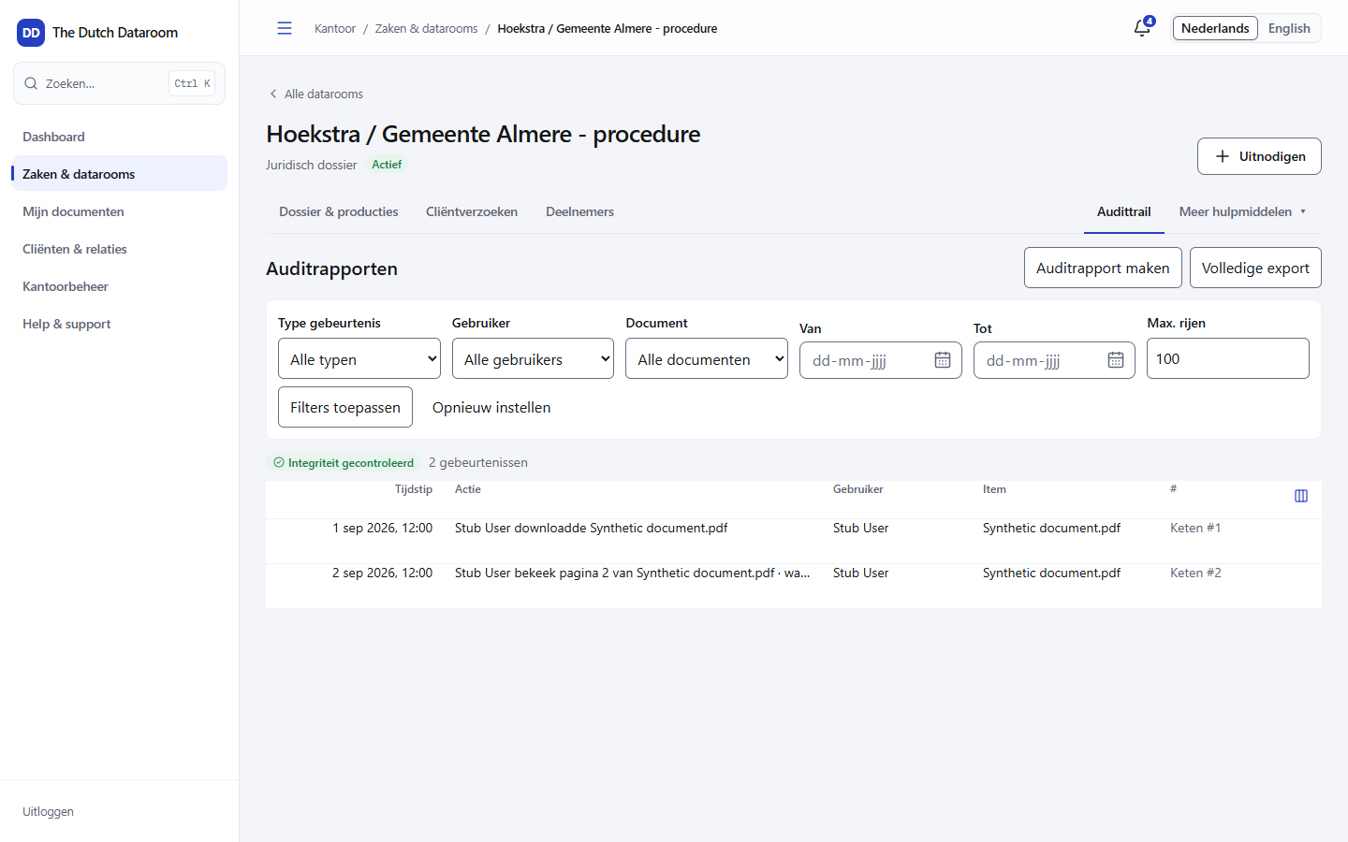Open Help & support in the sidebar
Image resolution: width=1348 pixels, height=842 pixels.
pos(120,324)
